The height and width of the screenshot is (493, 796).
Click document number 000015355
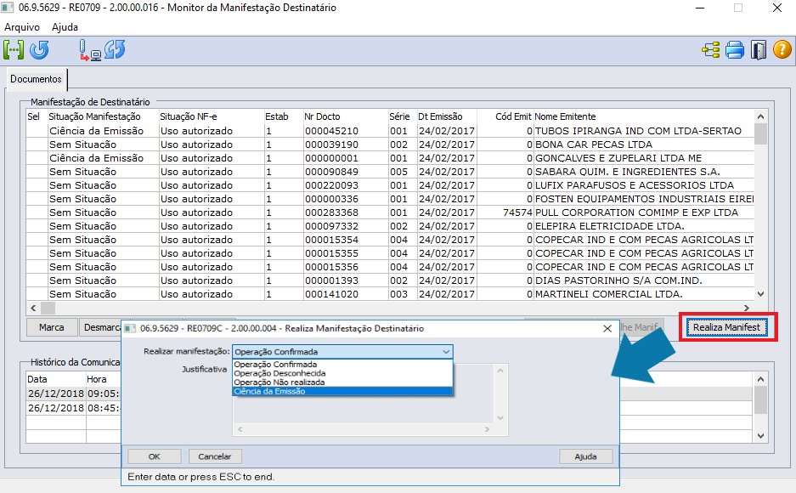tap(331, 253)
